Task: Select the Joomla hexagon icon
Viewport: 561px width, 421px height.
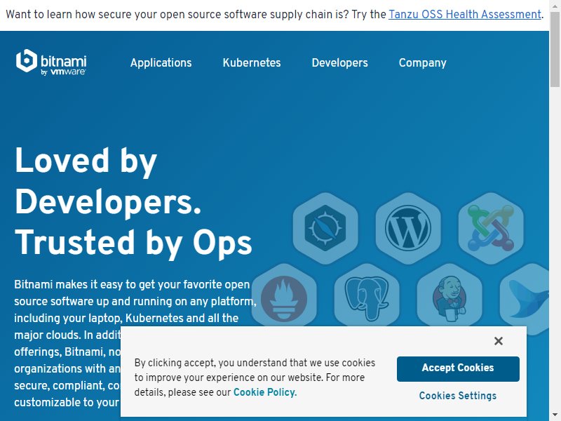Action: coord(491,228)
